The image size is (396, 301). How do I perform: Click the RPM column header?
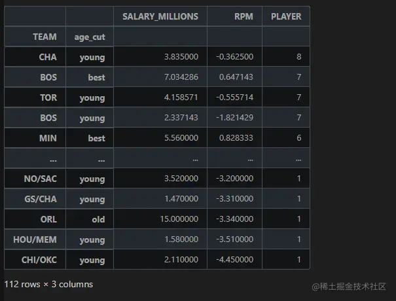243,16
